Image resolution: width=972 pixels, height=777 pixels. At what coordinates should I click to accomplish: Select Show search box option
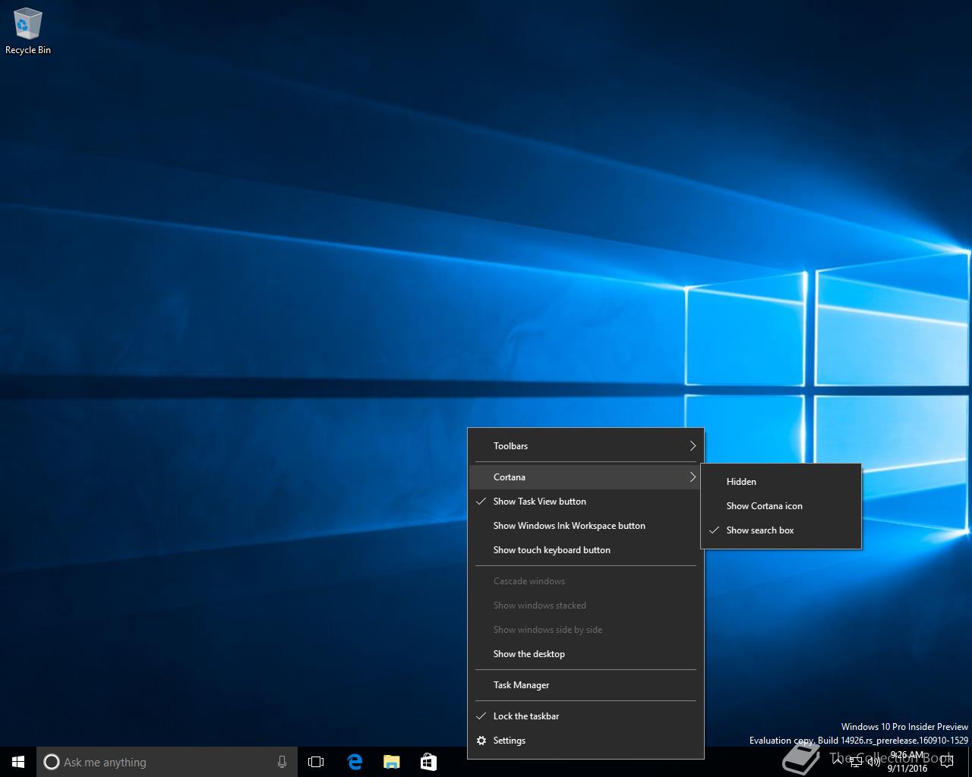[759, 530]
